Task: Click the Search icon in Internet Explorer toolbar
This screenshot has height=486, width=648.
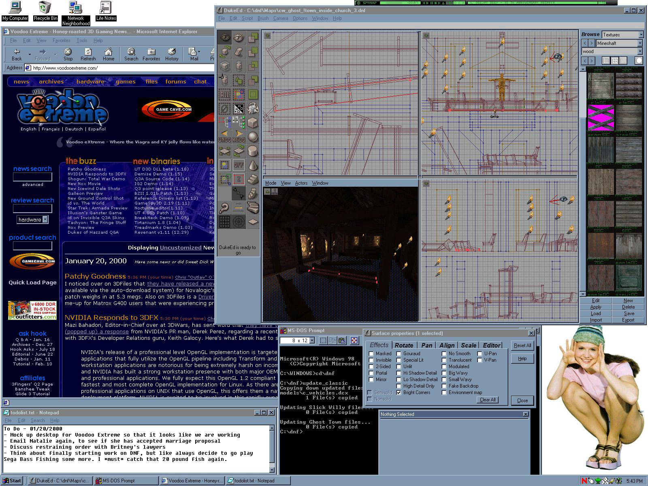Action: coord(131,54)
